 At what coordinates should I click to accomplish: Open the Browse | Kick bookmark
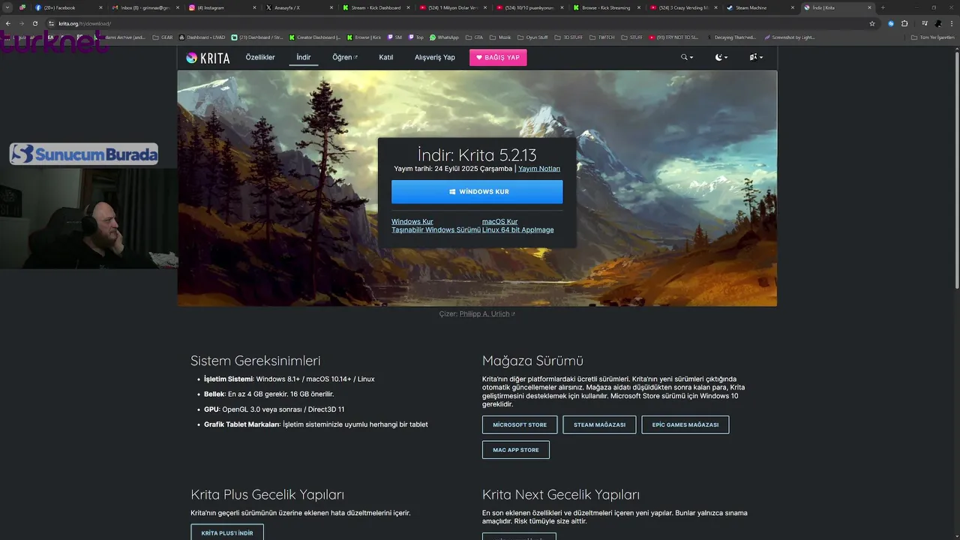(364, 37)
